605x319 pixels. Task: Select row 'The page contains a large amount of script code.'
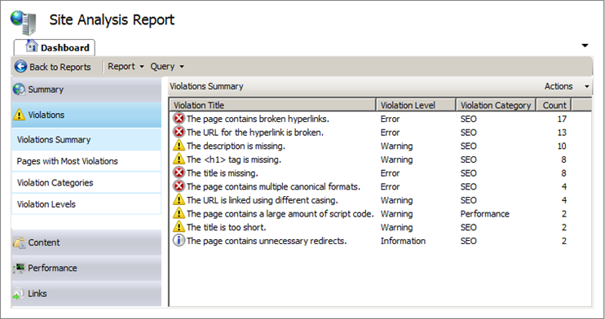380,213
